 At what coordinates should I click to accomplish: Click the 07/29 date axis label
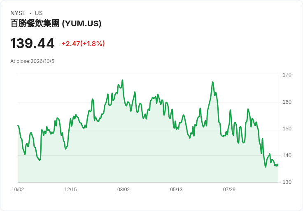(229, 189)
